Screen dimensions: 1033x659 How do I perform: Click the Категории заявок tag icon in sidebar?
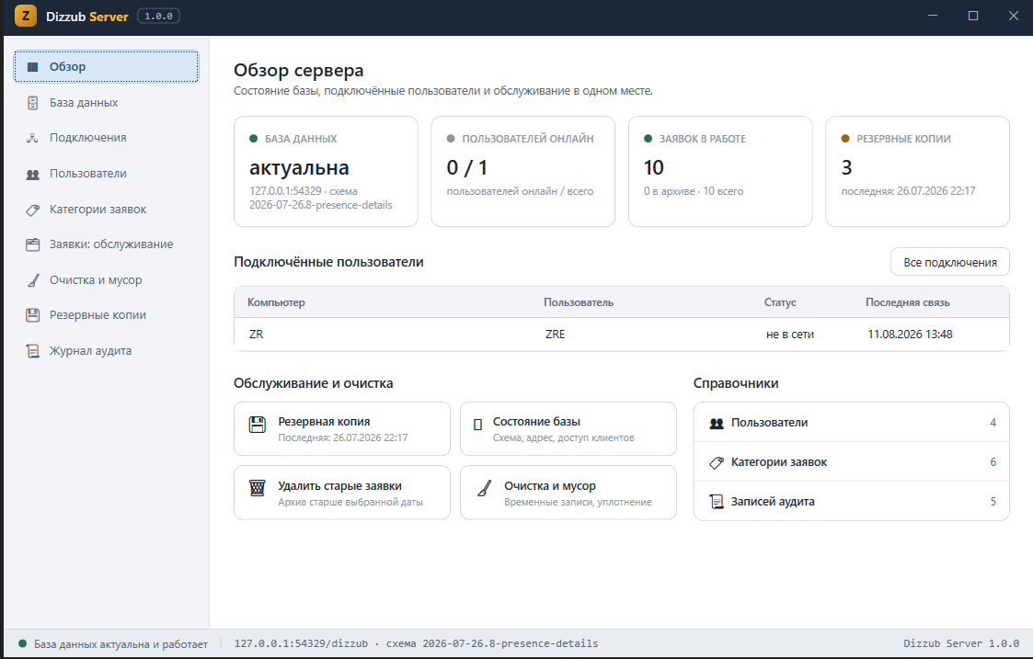point(32,210)
